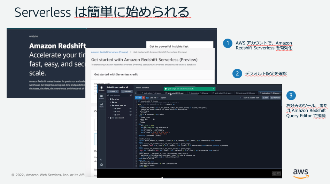The width and height of the screenshot is (330, 184).
Task: Toggle Share to Analysts-Team switch
Action: 241,98
